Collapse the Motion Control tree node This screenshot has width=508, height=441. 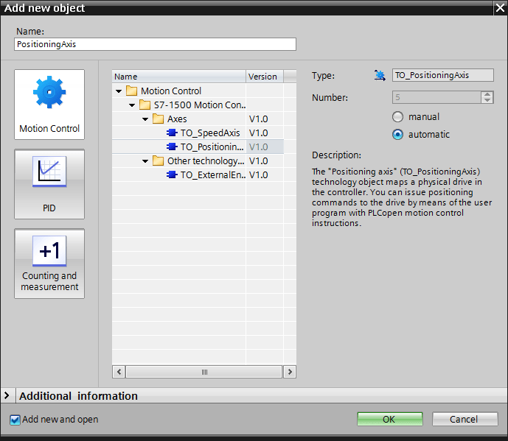pyautogui.click(x=119, y=91)
